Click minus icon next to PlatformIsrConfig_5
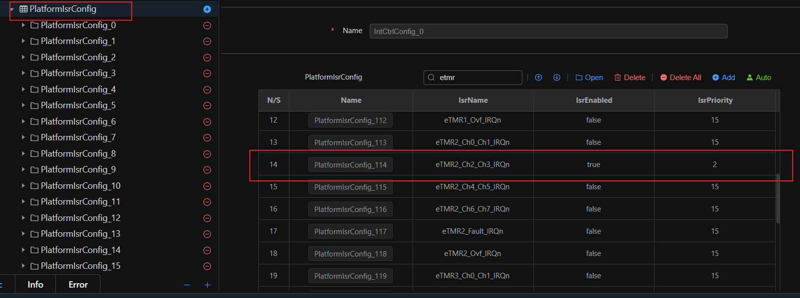Image resolution: width=800 pixels, height=298 pixels. click(x=207, y=106)
